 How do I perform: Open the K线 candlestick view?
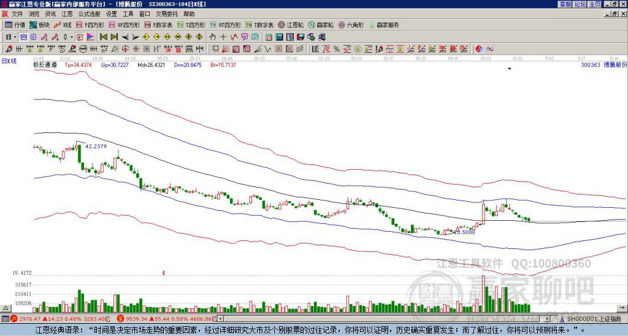[63, 25]
